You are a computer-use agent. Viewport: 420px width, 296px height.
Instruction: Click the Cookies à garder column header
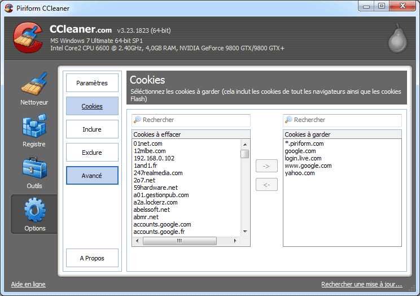tap(342, 134)
